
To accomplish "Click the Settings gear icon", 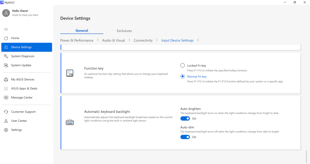I will (x=6, y=130).
